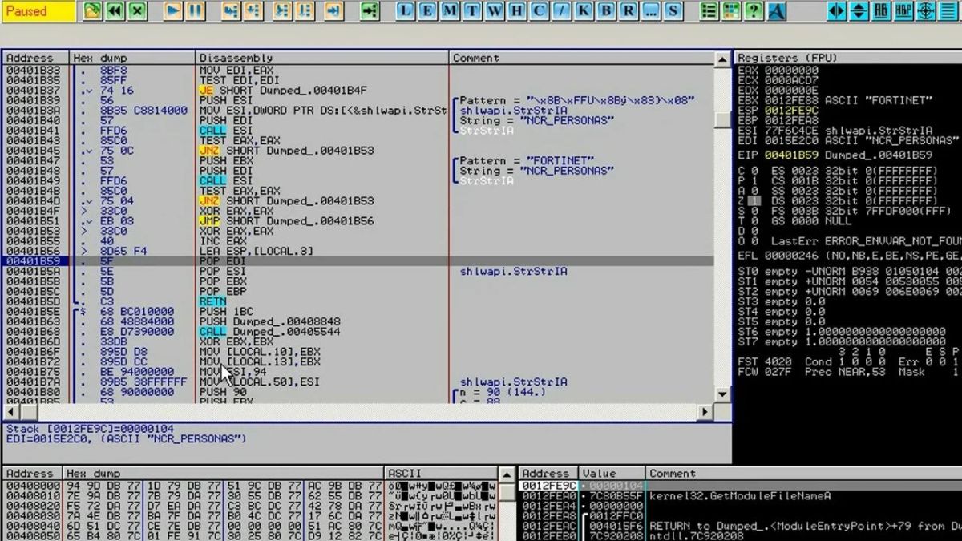
Task: Show Windows list with W button
Action: point(496,11)
